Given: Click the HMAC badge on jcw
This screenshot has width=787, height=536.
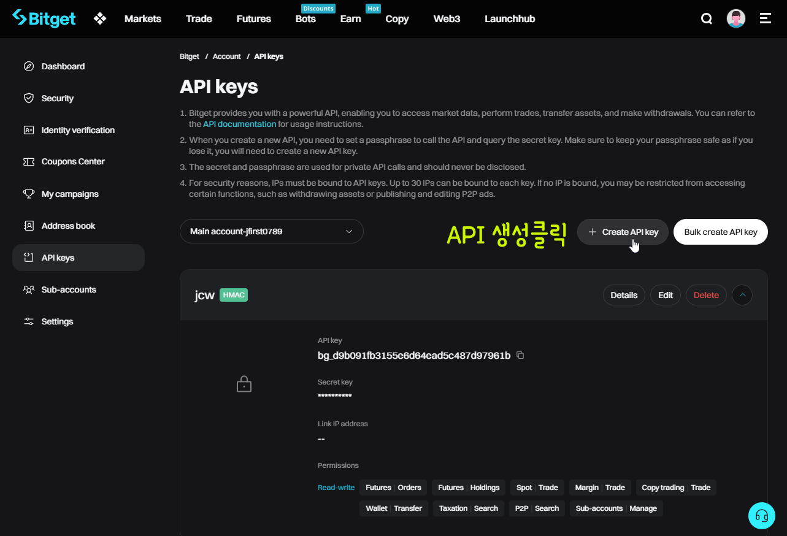Looking at the screenshot, I should (234, 295).
